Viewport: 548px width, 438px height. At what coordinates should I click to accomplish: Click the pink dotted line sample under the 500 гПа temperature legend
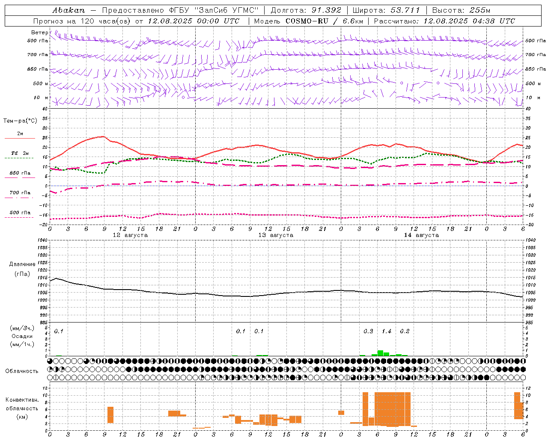20,217
